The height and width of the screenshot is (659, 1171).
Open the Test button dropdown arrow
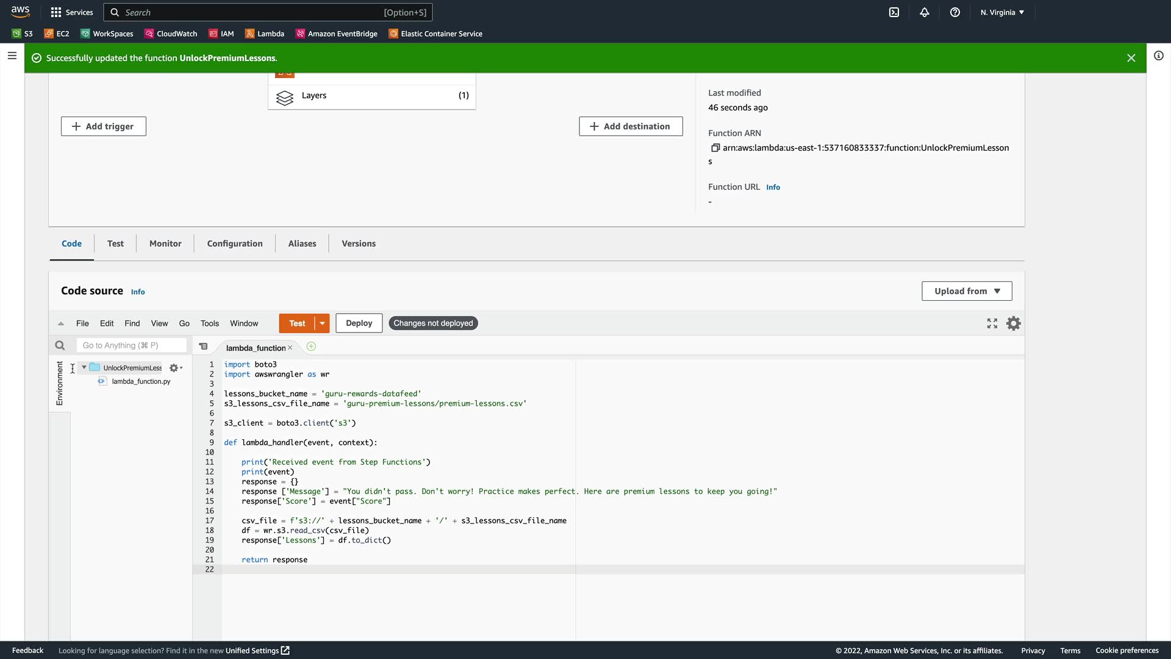click(x=322, y=323)
